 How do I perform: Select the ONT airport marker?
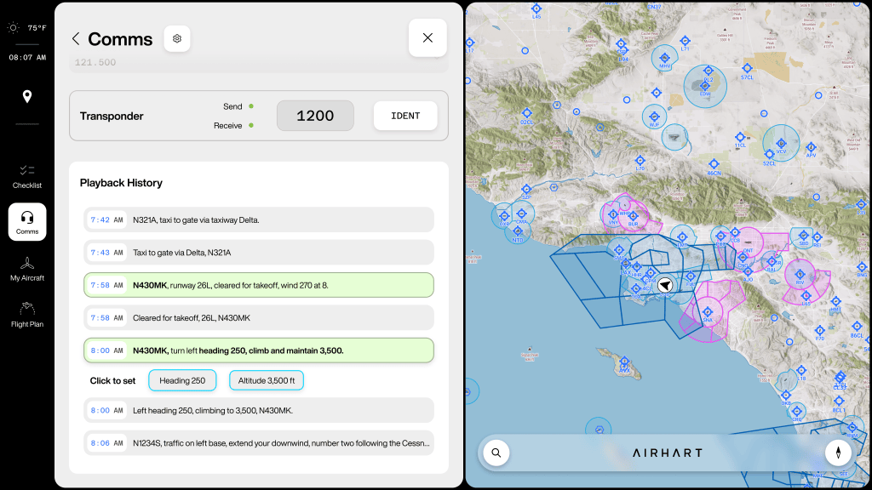pyautogui.click(x=748, y=244)
